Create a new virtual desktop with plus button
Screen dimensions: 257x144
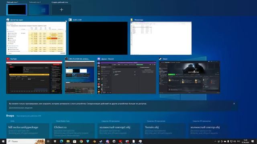coord(61,10)
